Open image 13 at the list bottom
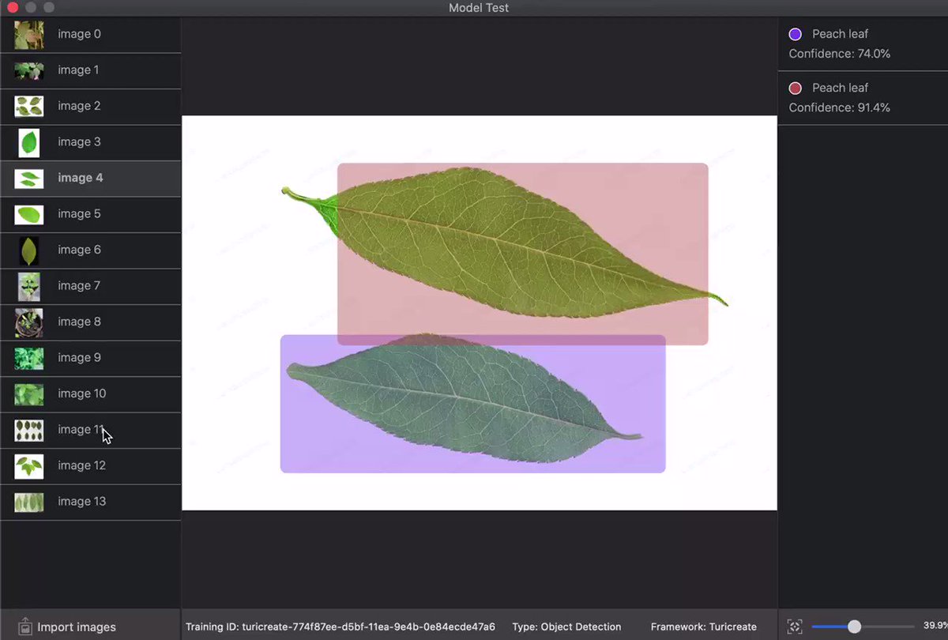948x640 pixels. click(91, 502)
